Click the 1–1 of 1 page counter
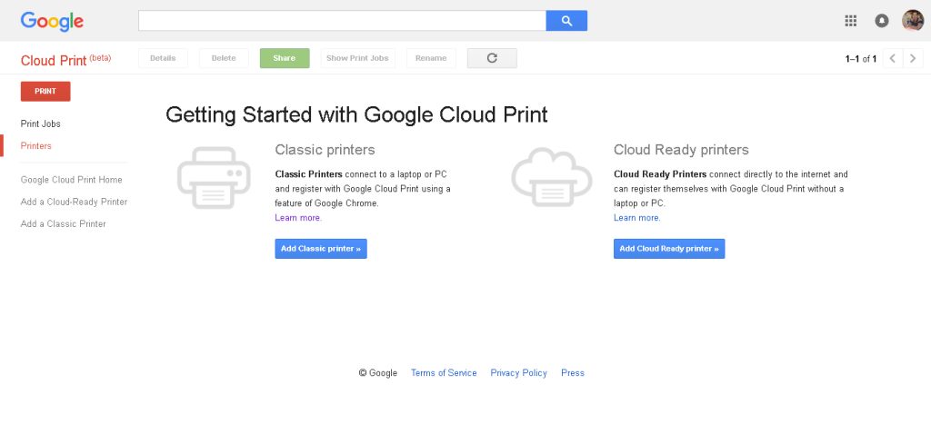931x434 pixels. pos(861,59)
